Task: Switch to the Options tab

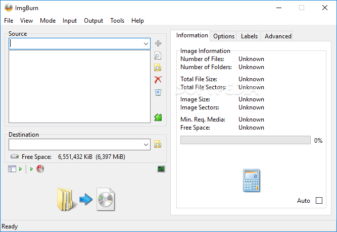Action: tap(223, 36)
